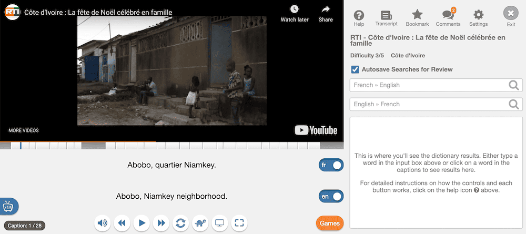Open the Games button

pos(330,223)
